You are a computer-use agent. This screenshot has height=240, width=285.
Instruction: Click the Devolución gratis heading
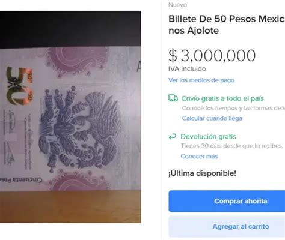pos(208,137)
